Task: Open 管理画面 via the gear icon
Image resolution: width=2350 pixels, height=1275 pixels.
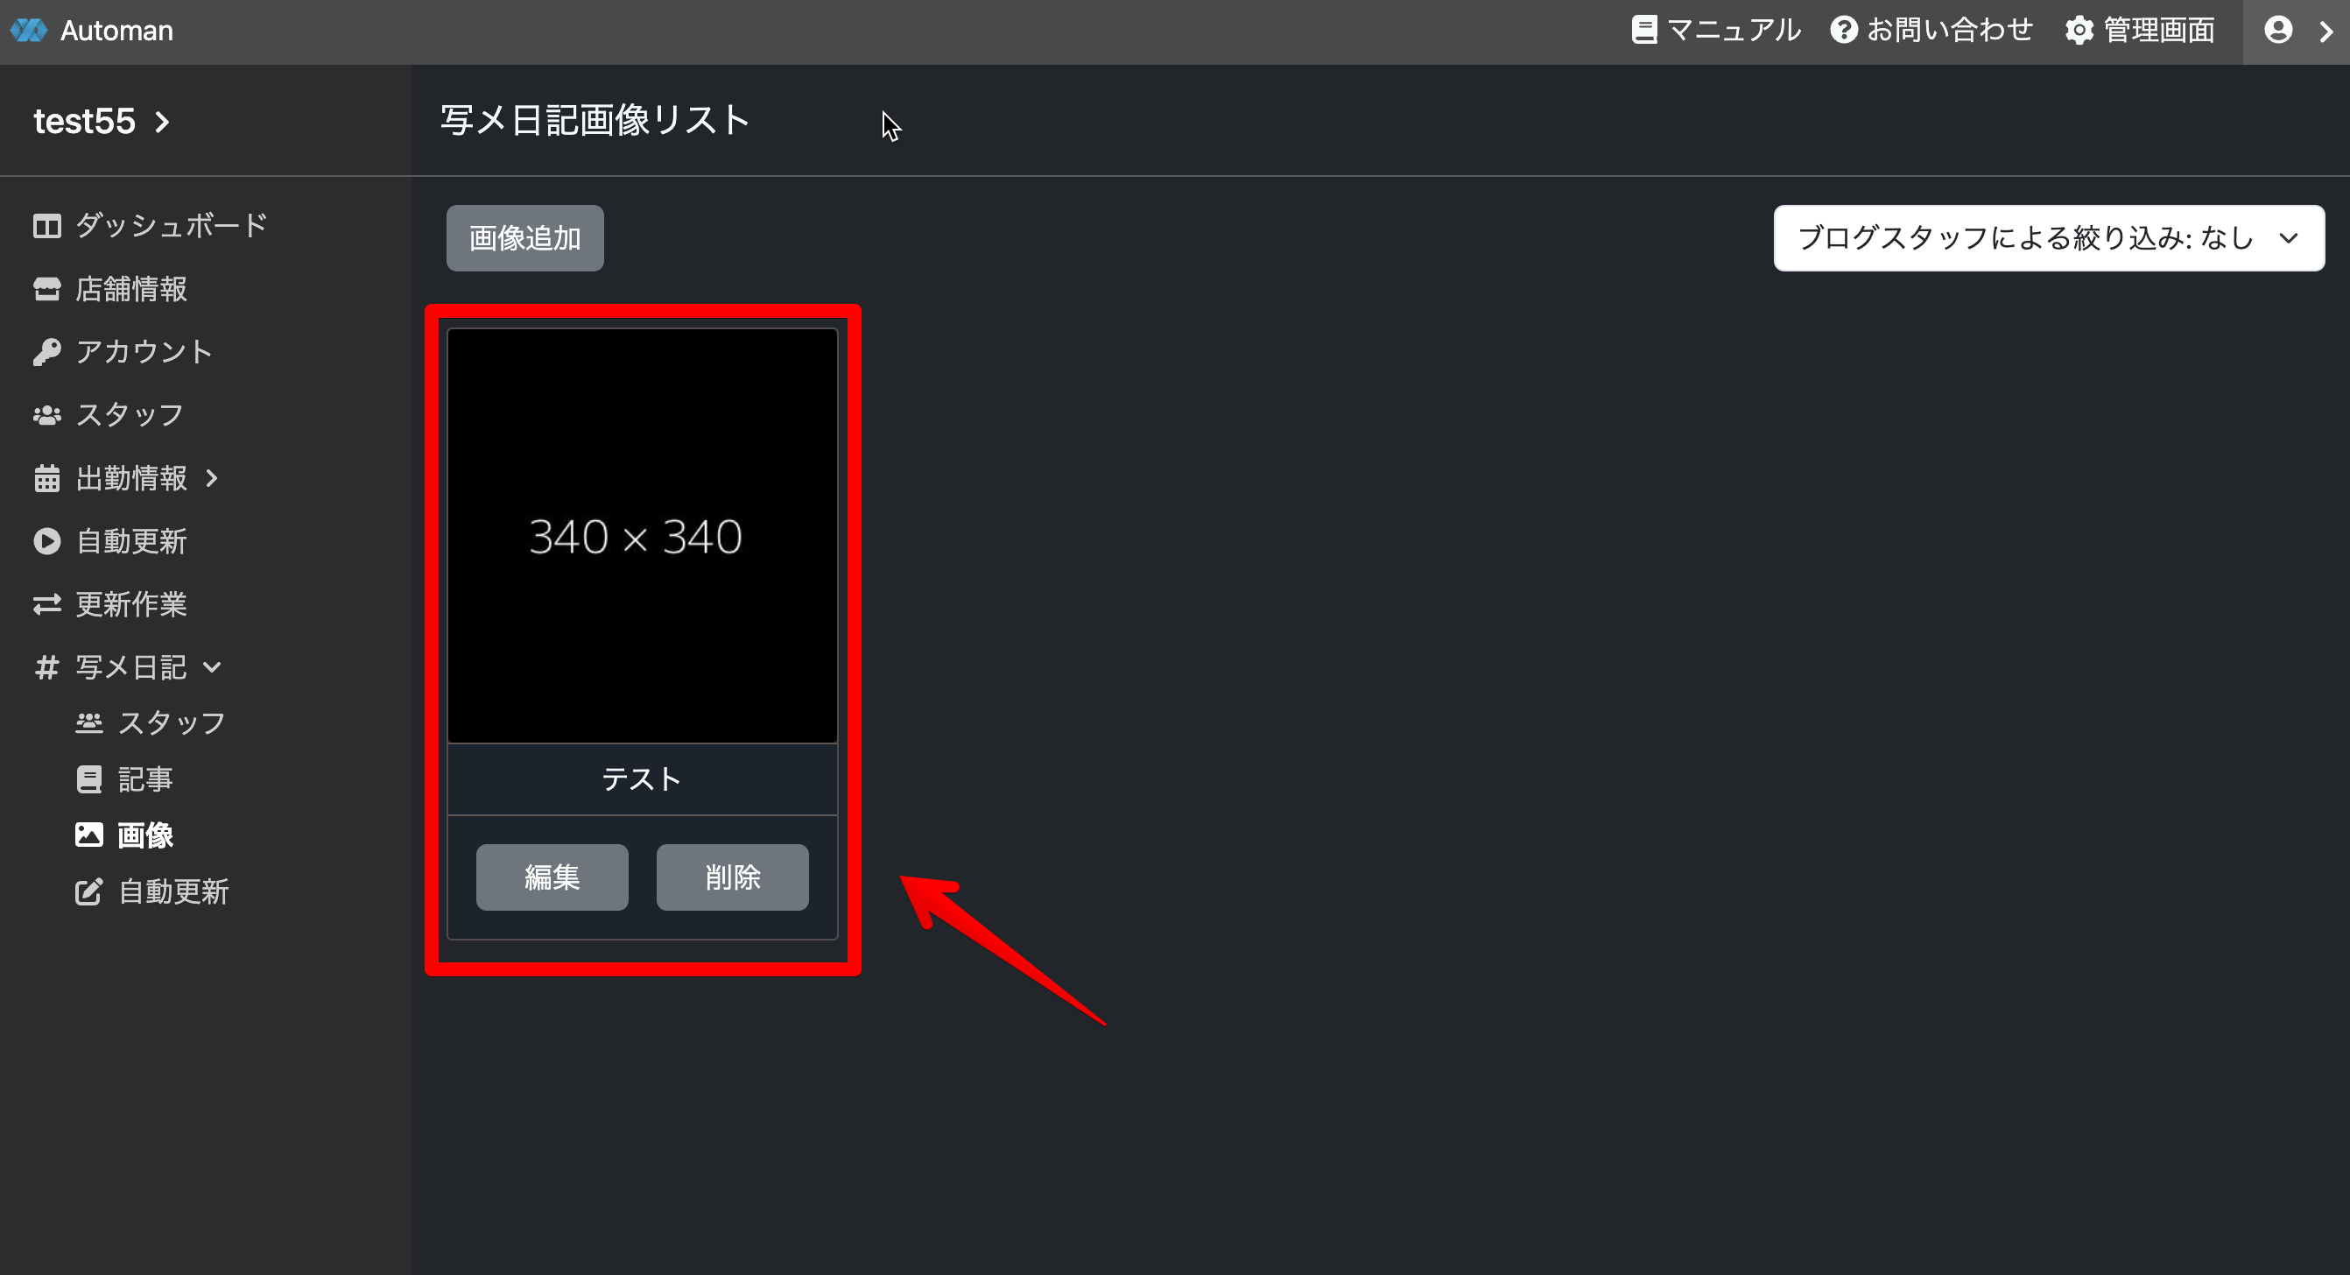Action: point(2079,30)
